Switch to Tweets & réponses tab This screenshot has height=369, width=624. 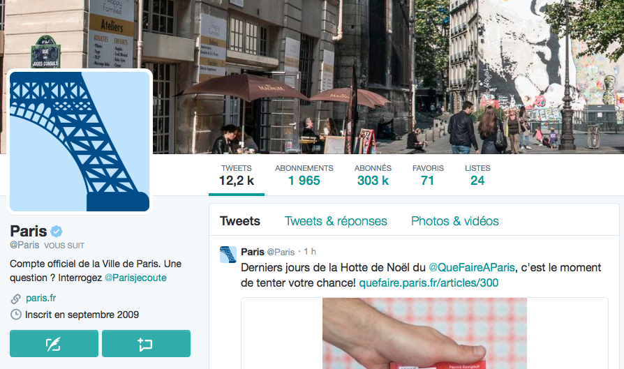336,221
